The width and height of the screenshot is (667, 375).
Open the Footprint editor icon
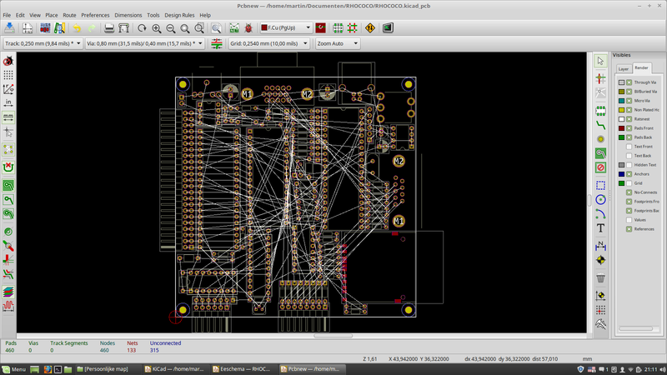click(x=45, y=28)
